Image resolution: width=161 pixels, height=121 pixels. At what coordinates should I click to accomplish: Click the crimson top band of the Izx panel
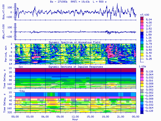point(75,70)
